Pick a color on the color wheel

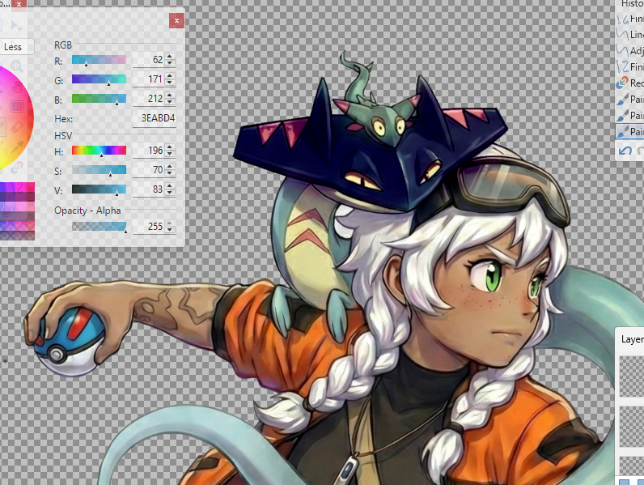click(15, 117)
